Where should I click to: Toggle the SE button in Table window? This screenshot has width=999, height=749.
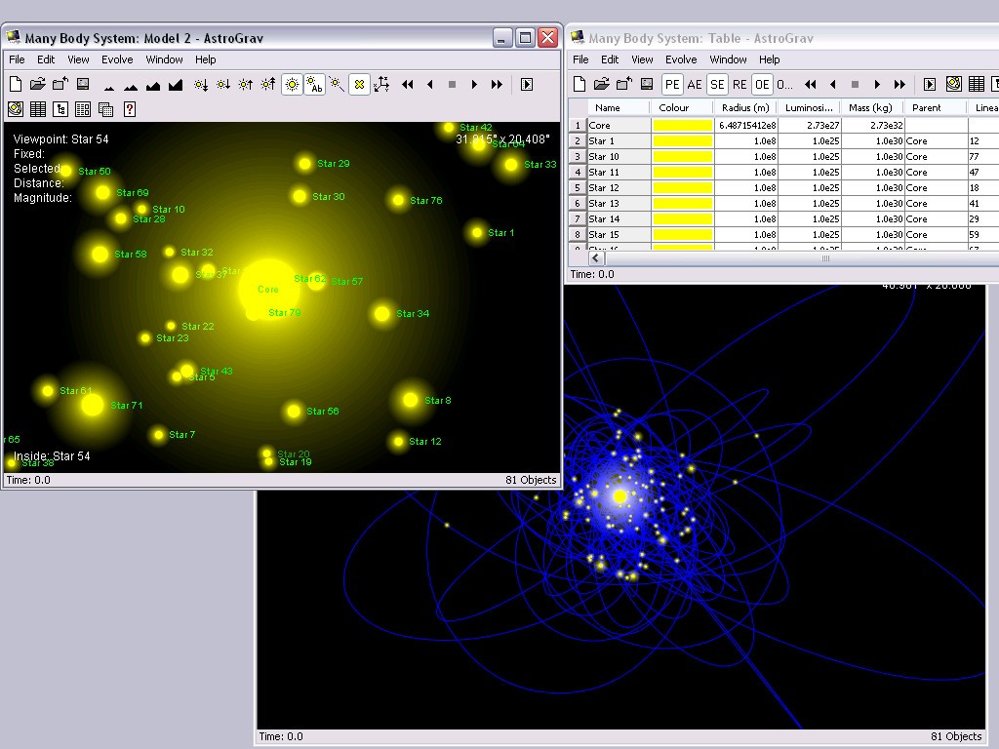717,84
